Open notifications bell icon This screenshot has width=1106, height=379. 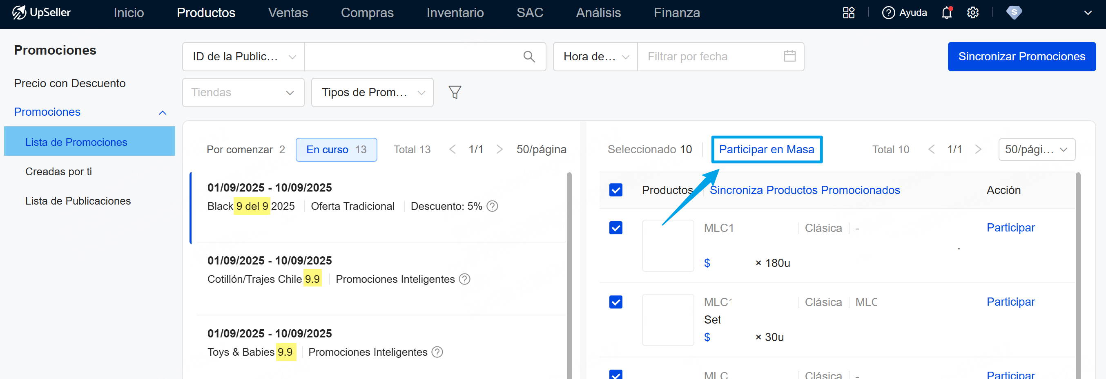(x=946, y=13)
